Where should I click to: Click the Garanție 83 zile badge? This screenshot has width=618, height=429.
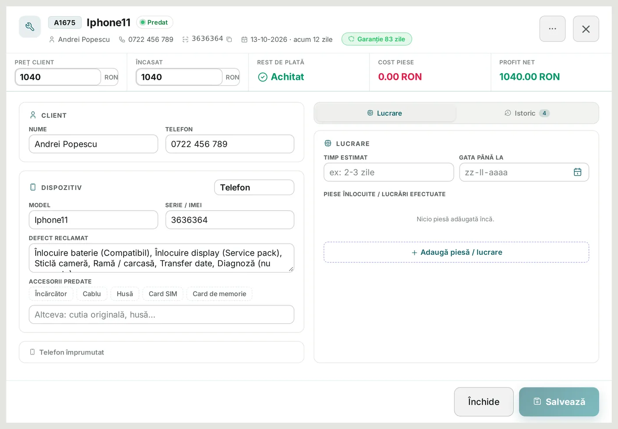pyautogui.click(x=377, y=39)
